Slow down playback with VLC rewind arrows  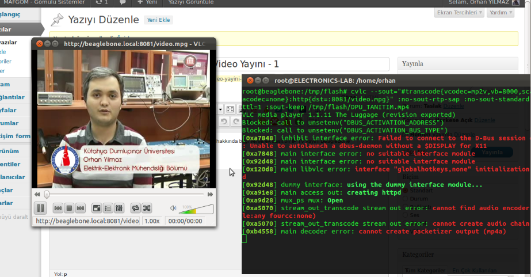point(37,194)
